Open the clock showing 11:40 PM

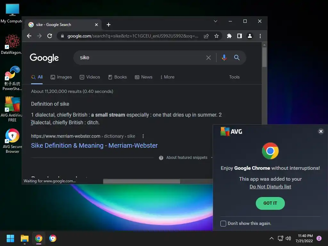click(304, 238)
